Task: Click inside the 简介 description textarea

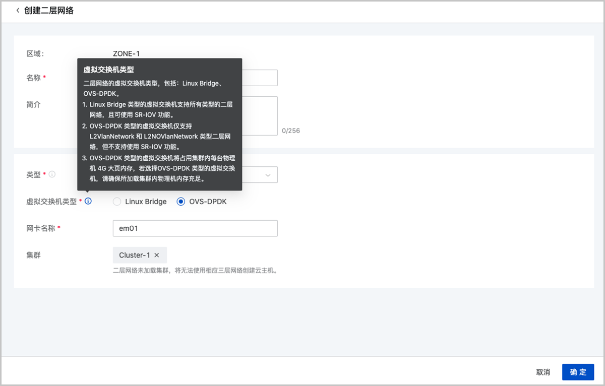Action: click(x=260, y=116)
